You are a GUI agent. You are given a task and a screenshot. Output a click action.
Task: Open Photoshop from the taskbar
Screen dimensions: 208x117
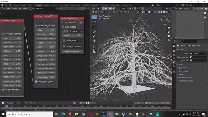(x=103, y=114)
